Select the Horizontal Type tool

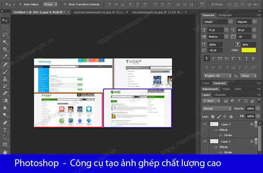pyautogui.click(x=5, y=130)
